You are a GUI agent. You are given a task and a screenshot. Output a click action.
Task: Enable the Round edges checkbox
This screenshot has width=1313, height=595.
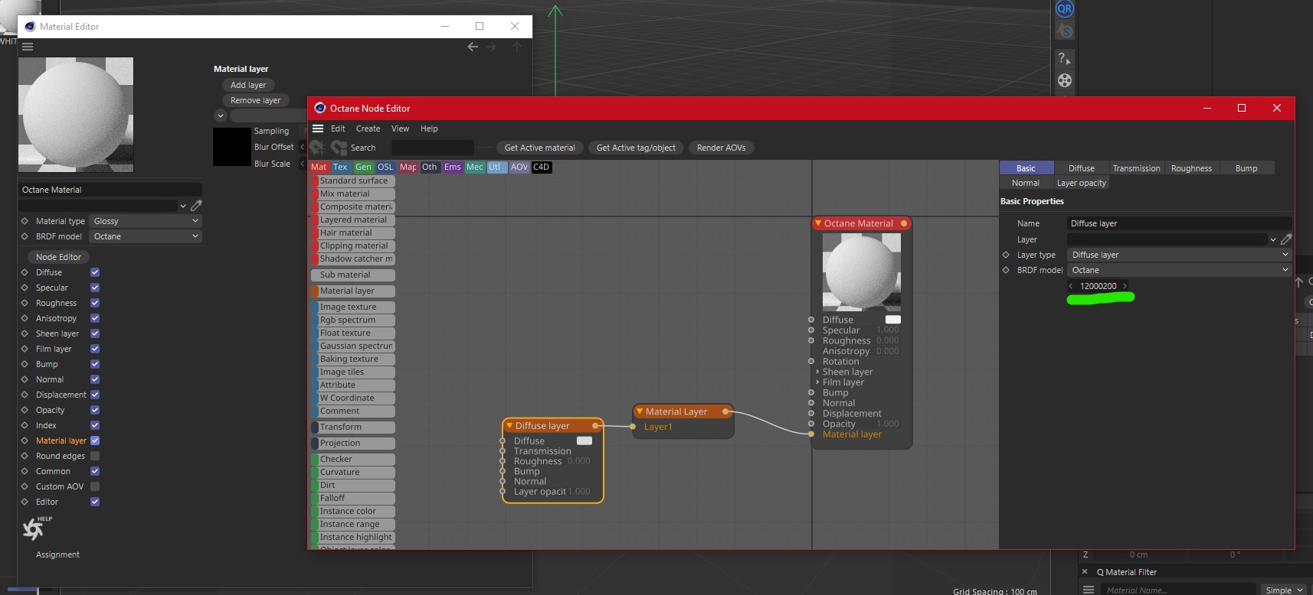(95, 456)
